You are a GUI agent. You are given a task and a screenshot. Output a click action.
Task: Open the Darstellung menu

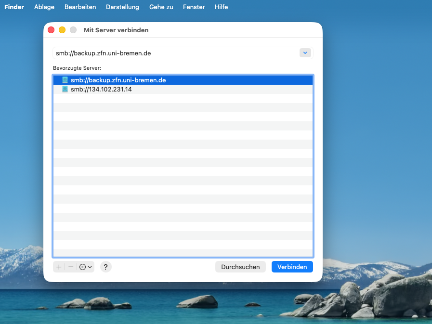pyautogui.click(x=122, y=7)
